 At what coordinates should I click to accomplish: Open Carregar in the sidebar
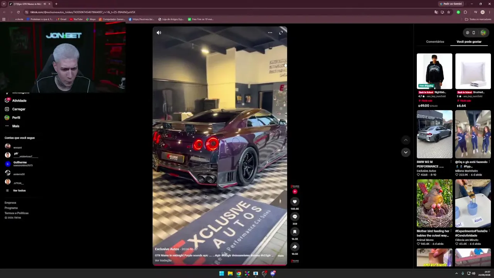tap(15, 109)
